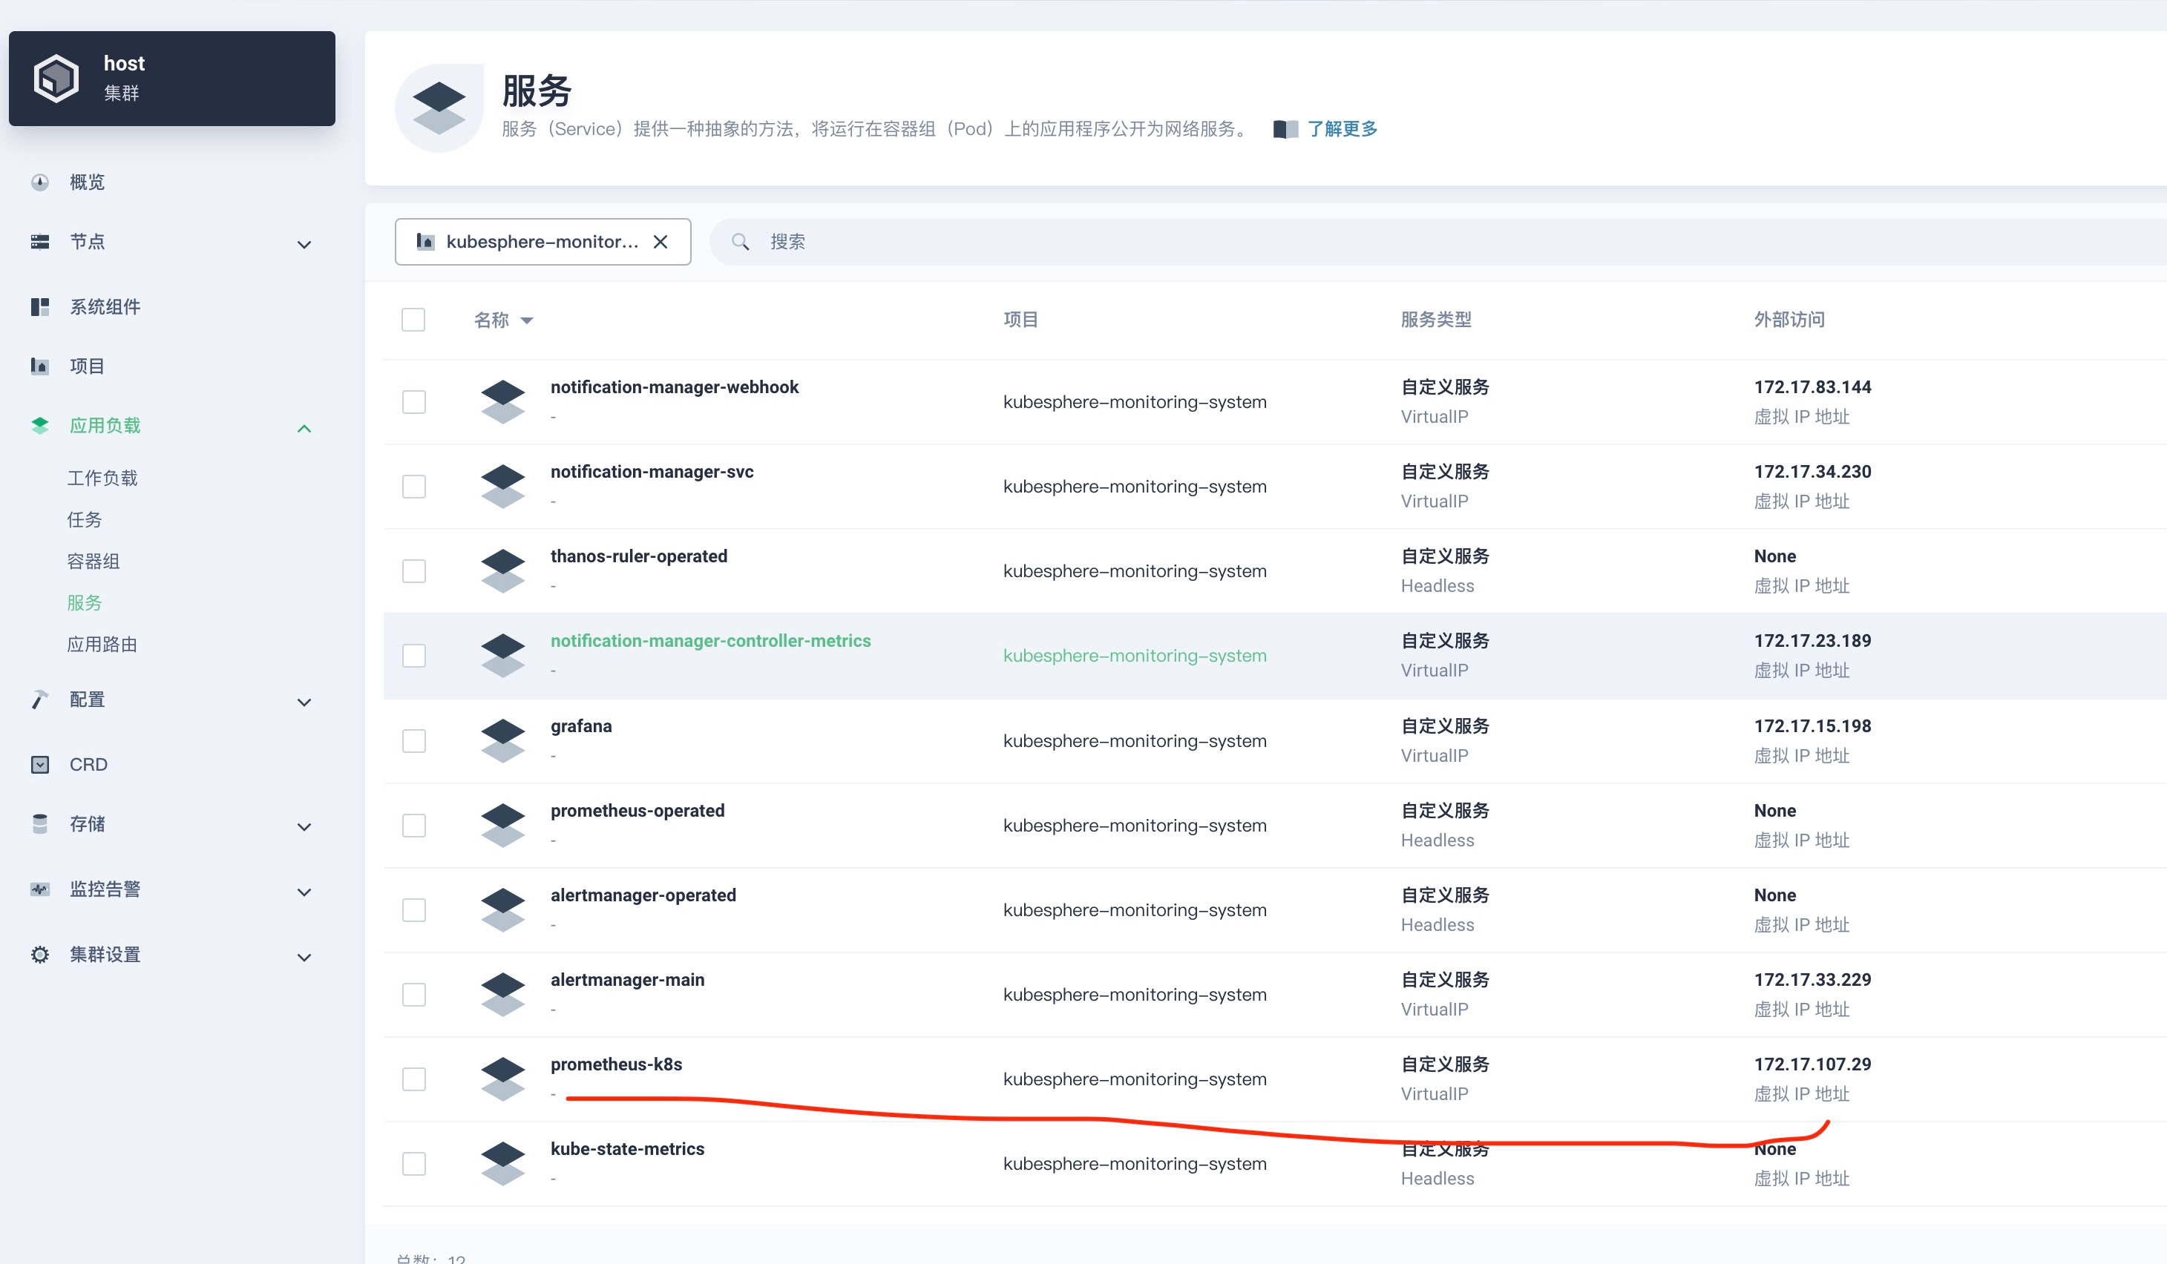
Task: Go to 应用路由 submenu item
Action: 102,645
